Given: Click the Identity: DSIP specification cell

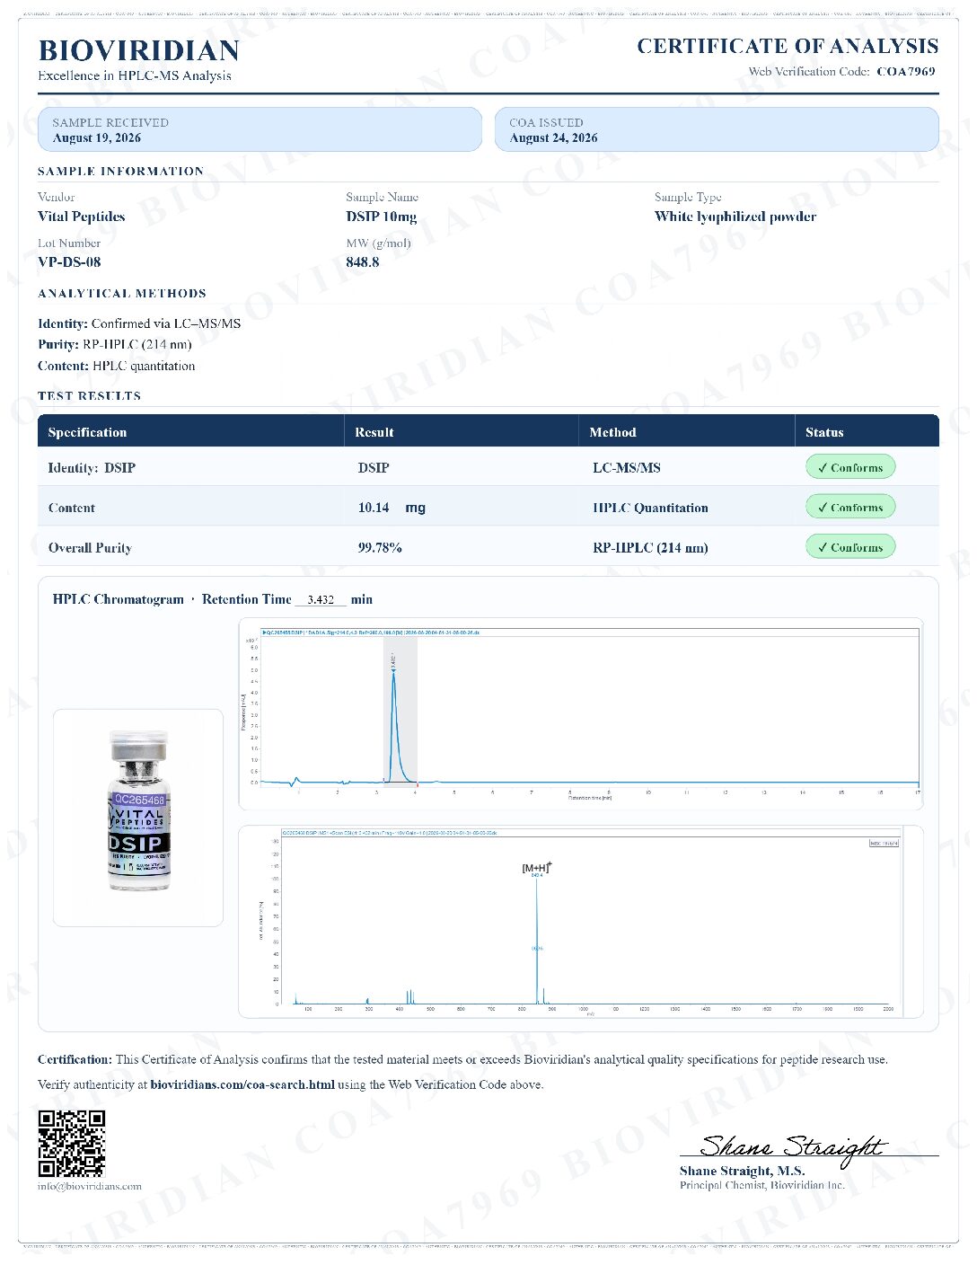Looking at the screenshot, I should pos(92,468).
